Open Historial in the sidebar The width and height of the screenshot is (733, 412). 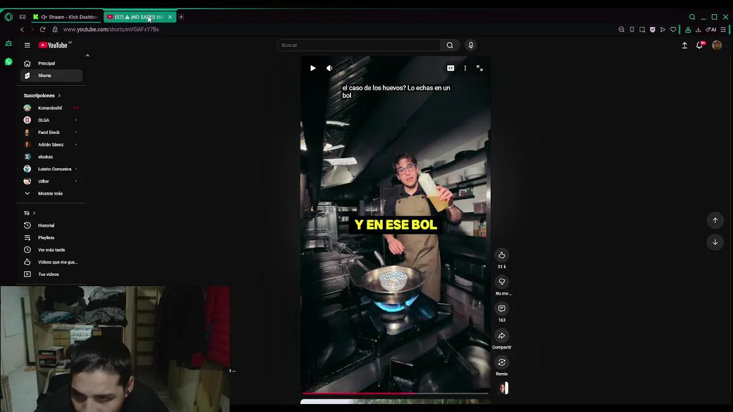(x=52, y=225)
